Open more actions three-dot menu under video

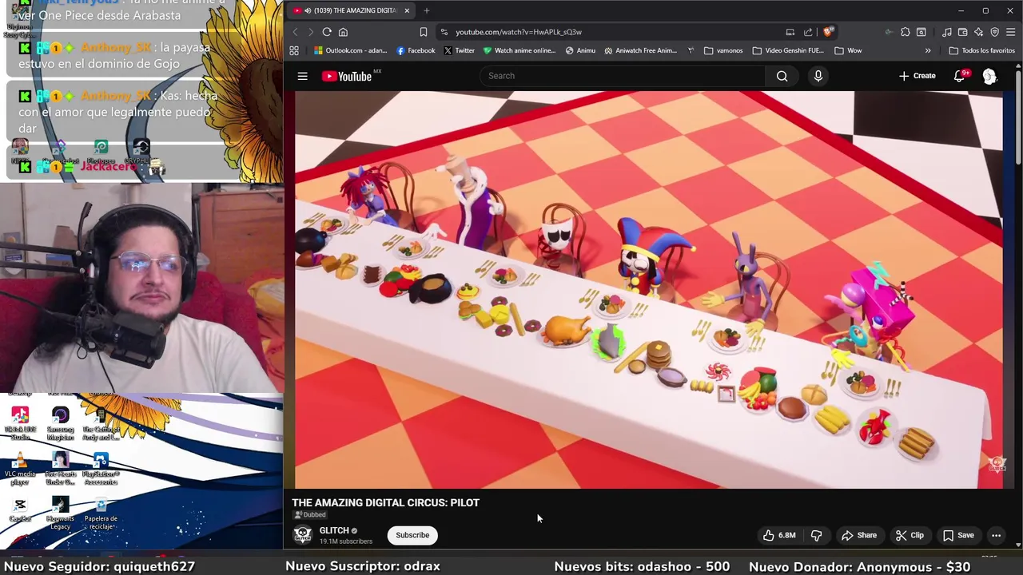click(x=996, y=535)
